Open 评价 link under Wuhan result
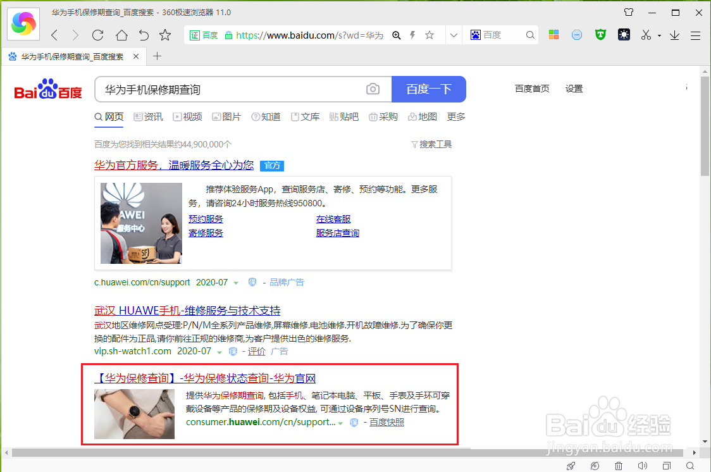The width and height of the screenshot is (711, 472). coord(257,351)
